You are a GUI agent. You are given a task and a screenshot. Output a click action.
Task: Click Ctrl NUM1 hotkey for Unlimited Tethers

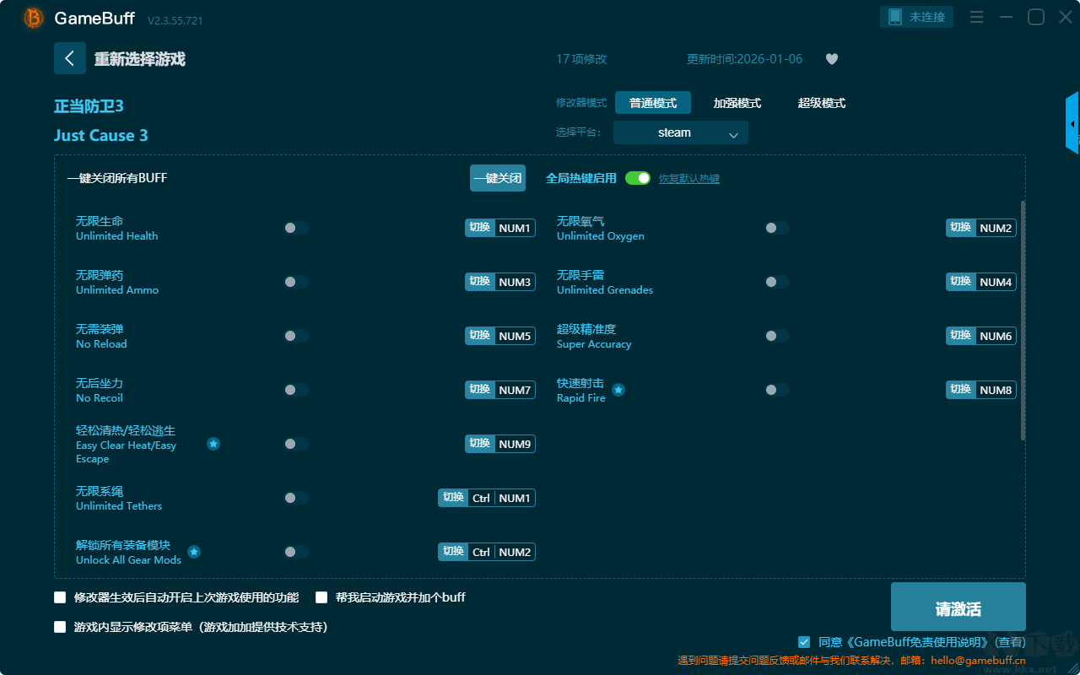[x=501, y=498]
